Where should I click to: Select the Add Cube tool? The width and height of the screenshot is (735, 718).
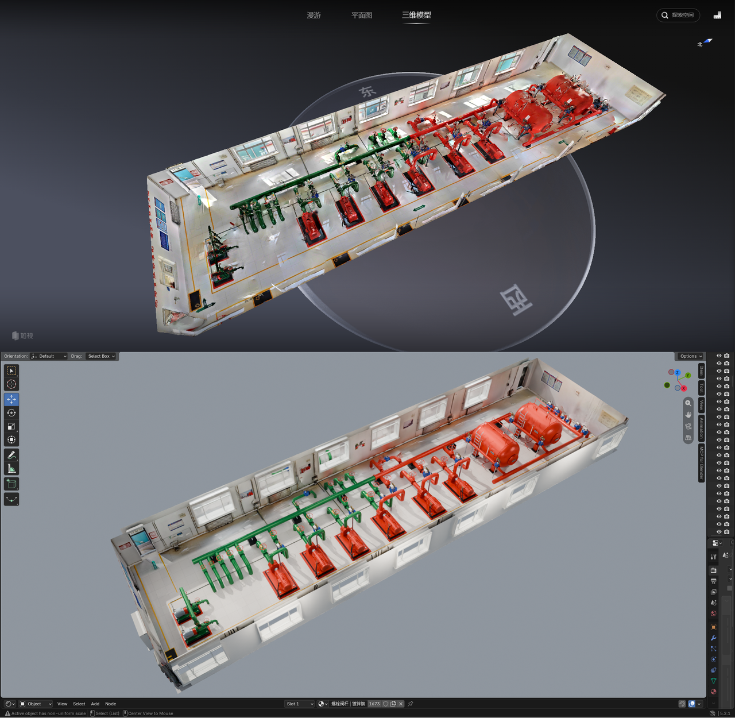click(x=11, y=484)
